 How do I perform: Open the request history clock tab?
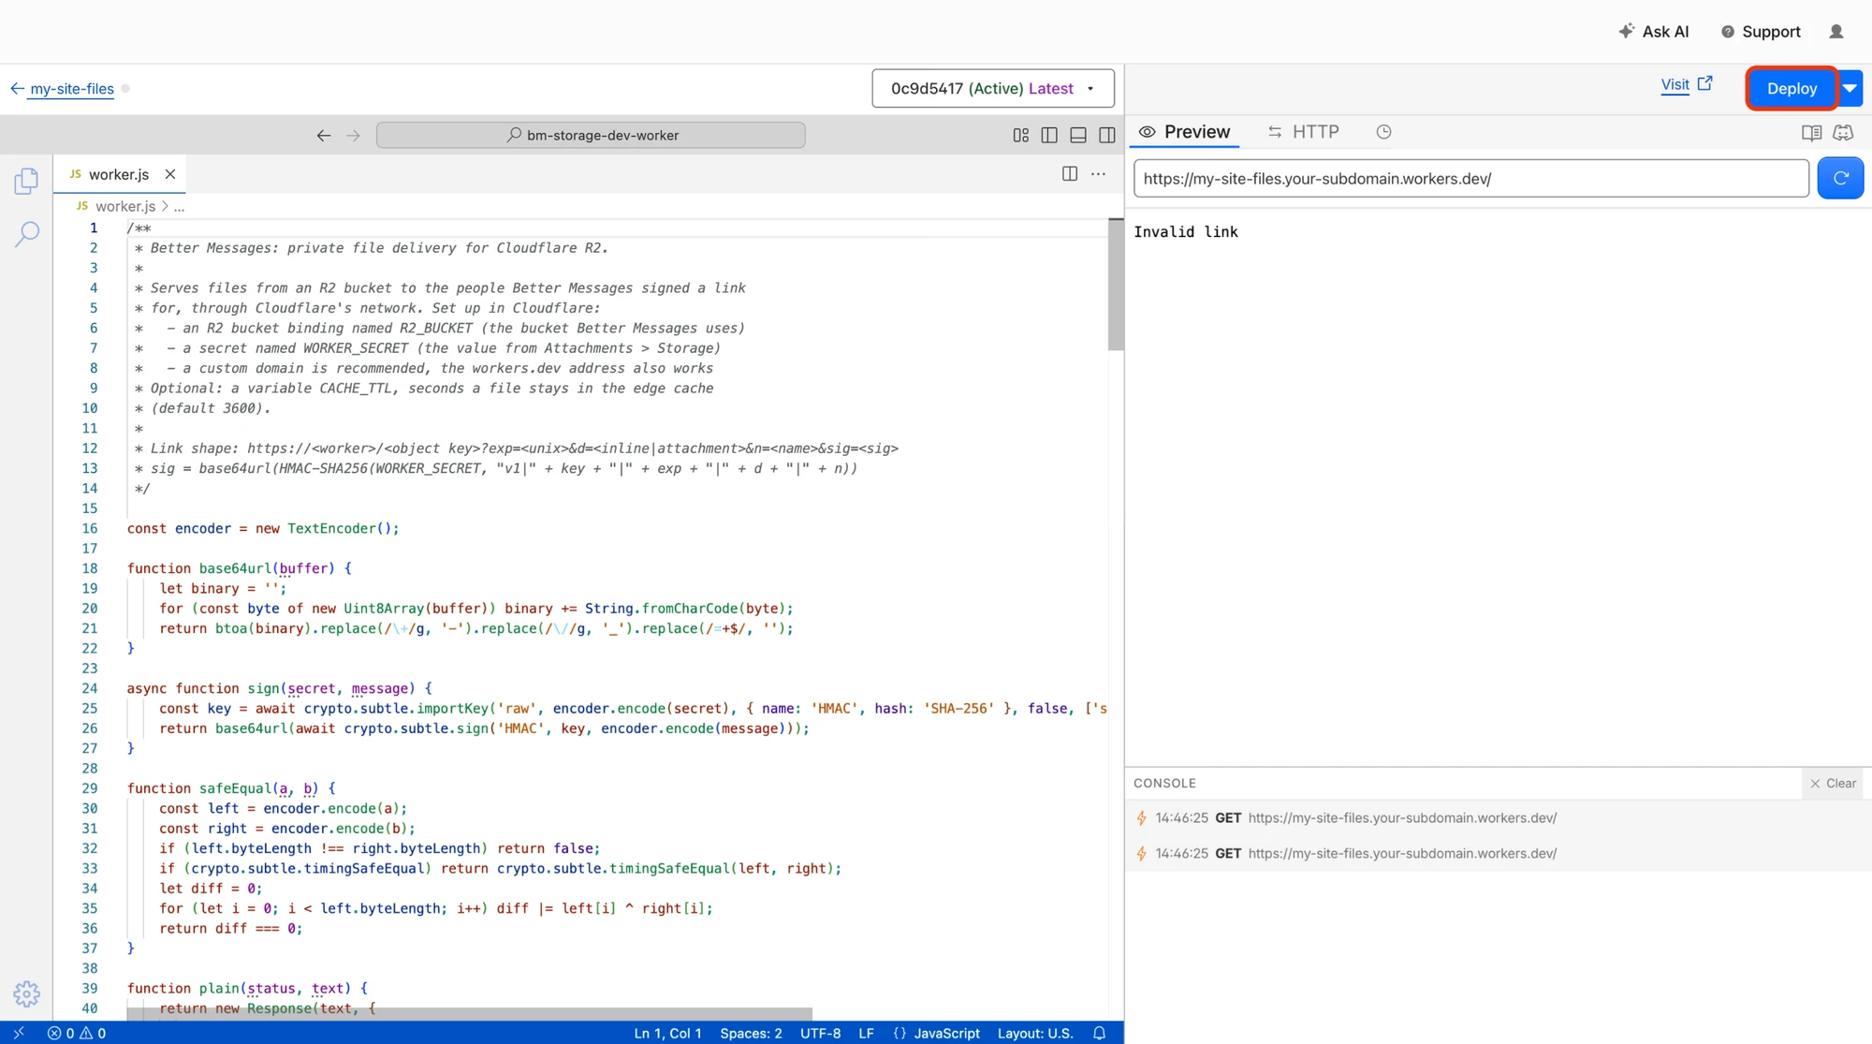[x=1383, y=132]
